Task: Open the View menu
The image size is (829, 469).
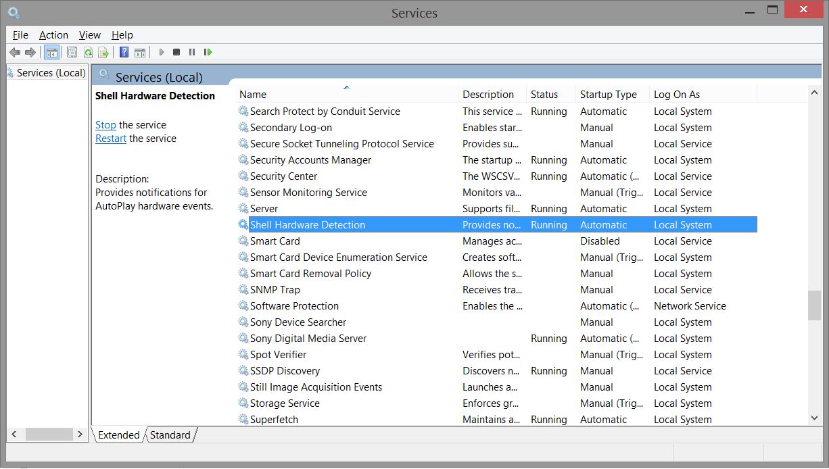Action: 89,35
